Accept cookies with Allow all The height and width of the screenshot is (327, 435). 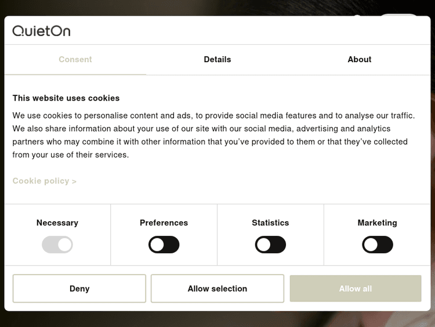click(356, 289)
